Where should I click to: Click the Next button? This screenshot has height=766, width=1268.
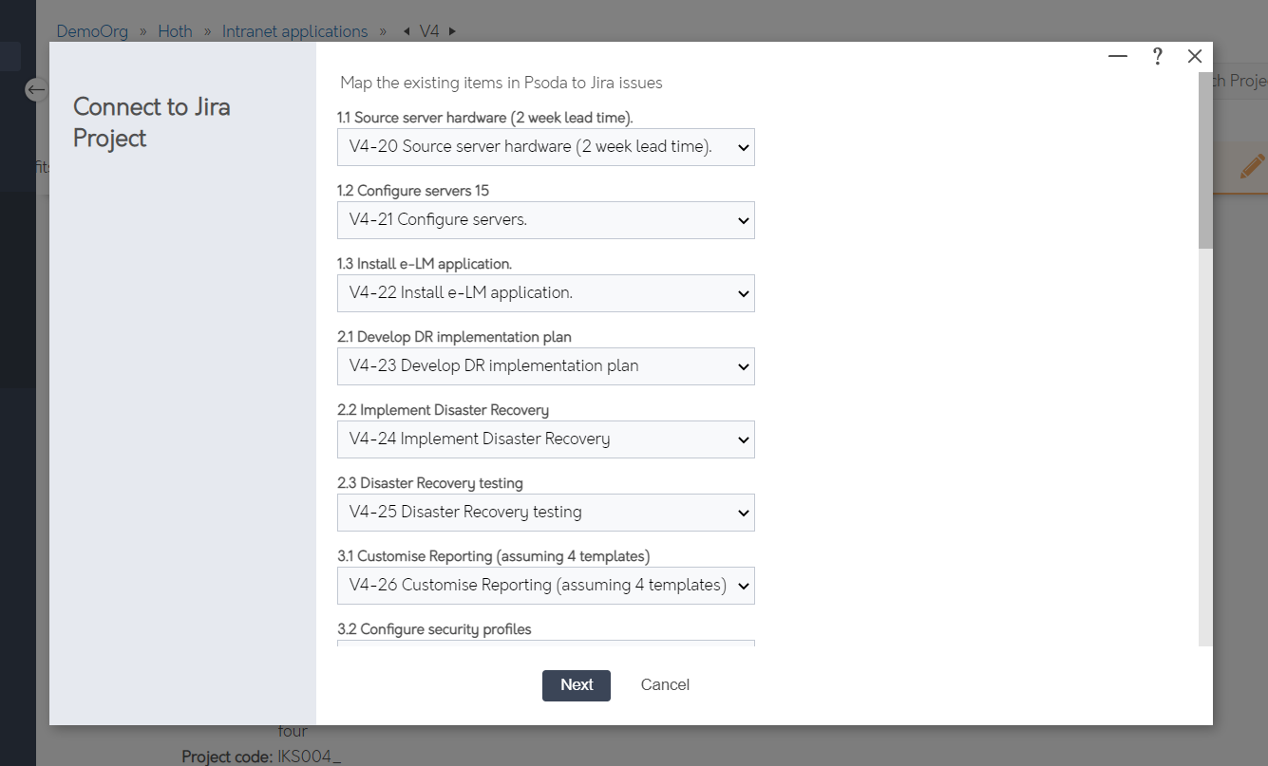pyautogui.click(x=577, y=685)
